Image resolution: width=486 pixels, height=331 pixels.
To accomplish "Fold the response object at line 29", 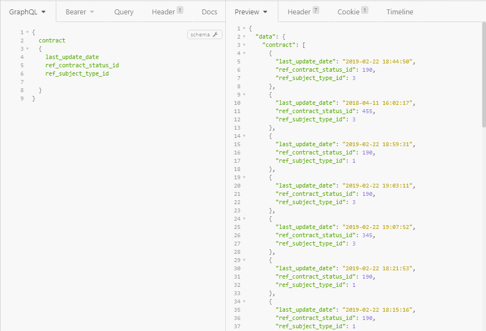I will 244,260.
